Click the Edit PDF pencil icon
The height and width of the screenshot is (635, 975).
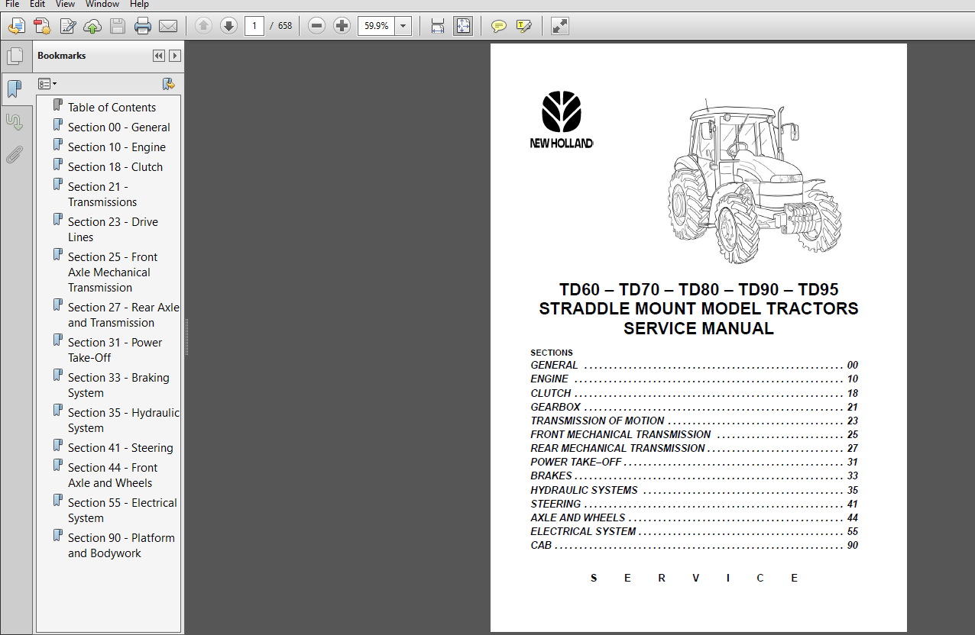[67, 27]
